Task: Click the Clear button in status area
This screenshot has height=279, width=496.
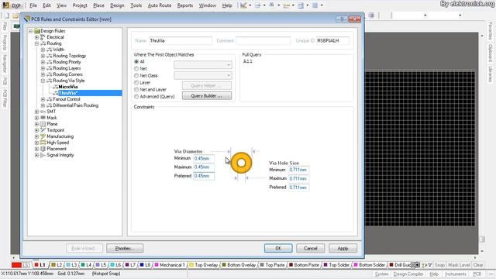Action: tap(478, 265)
